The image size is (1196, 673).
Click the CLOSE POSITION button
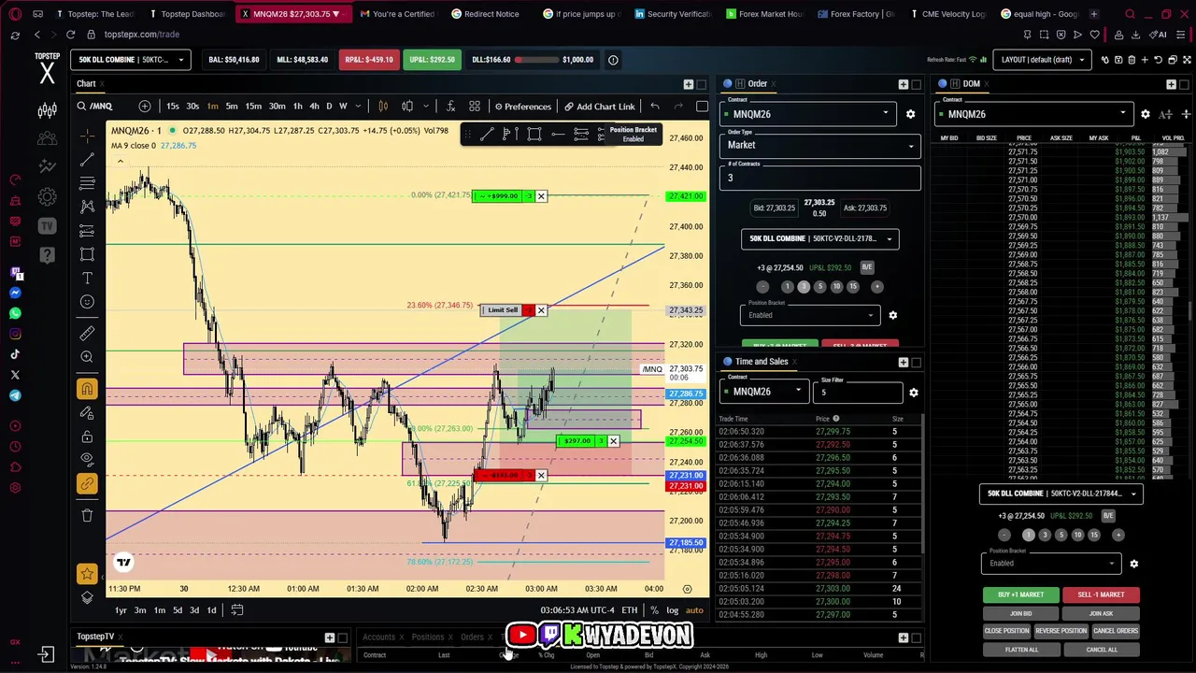[x=1006, y=631]
